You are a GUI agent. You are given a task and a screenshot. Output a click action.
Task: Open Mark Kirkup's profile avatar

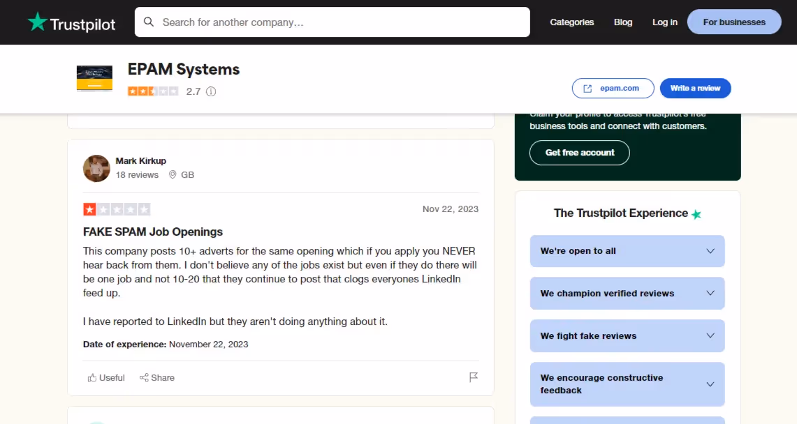[96, 168]
